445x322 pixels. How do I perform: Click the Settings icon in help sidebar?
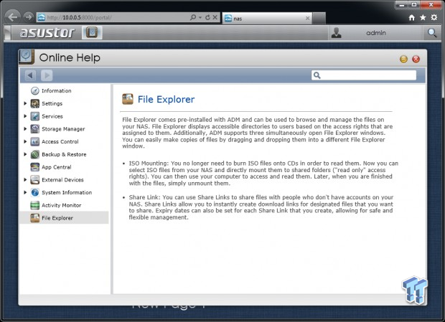(x=35, y=103)
